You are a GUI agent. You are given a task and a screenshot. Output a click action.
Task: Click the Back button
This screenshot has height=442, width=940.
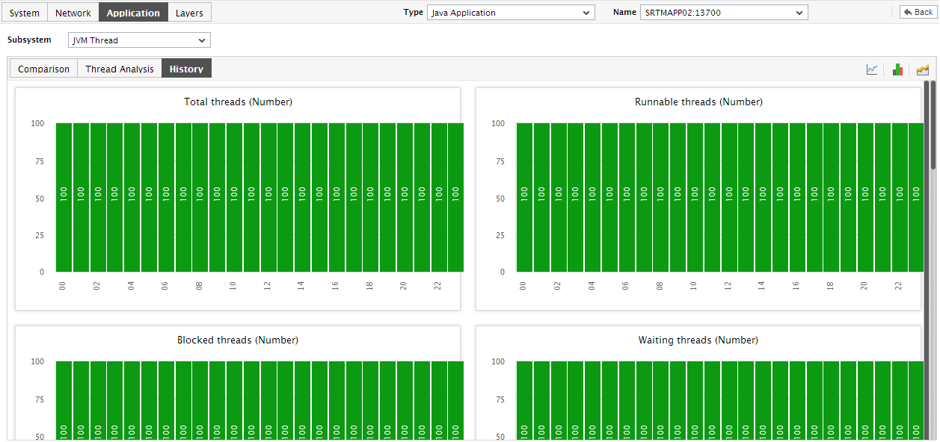pos(917,12)
